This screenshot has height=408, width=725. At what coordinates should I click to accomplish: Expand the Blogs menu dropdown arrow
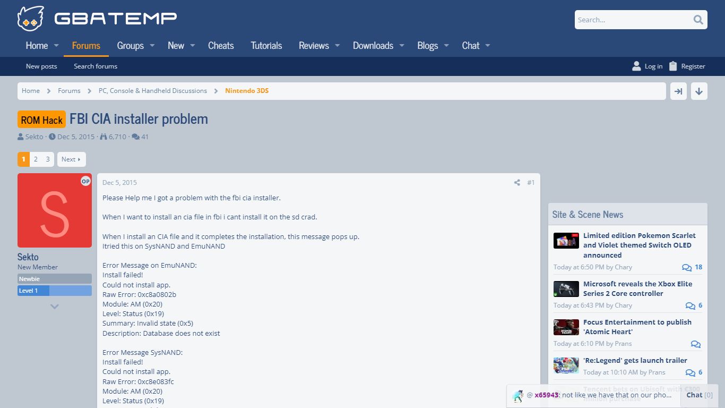coord(446,46)
